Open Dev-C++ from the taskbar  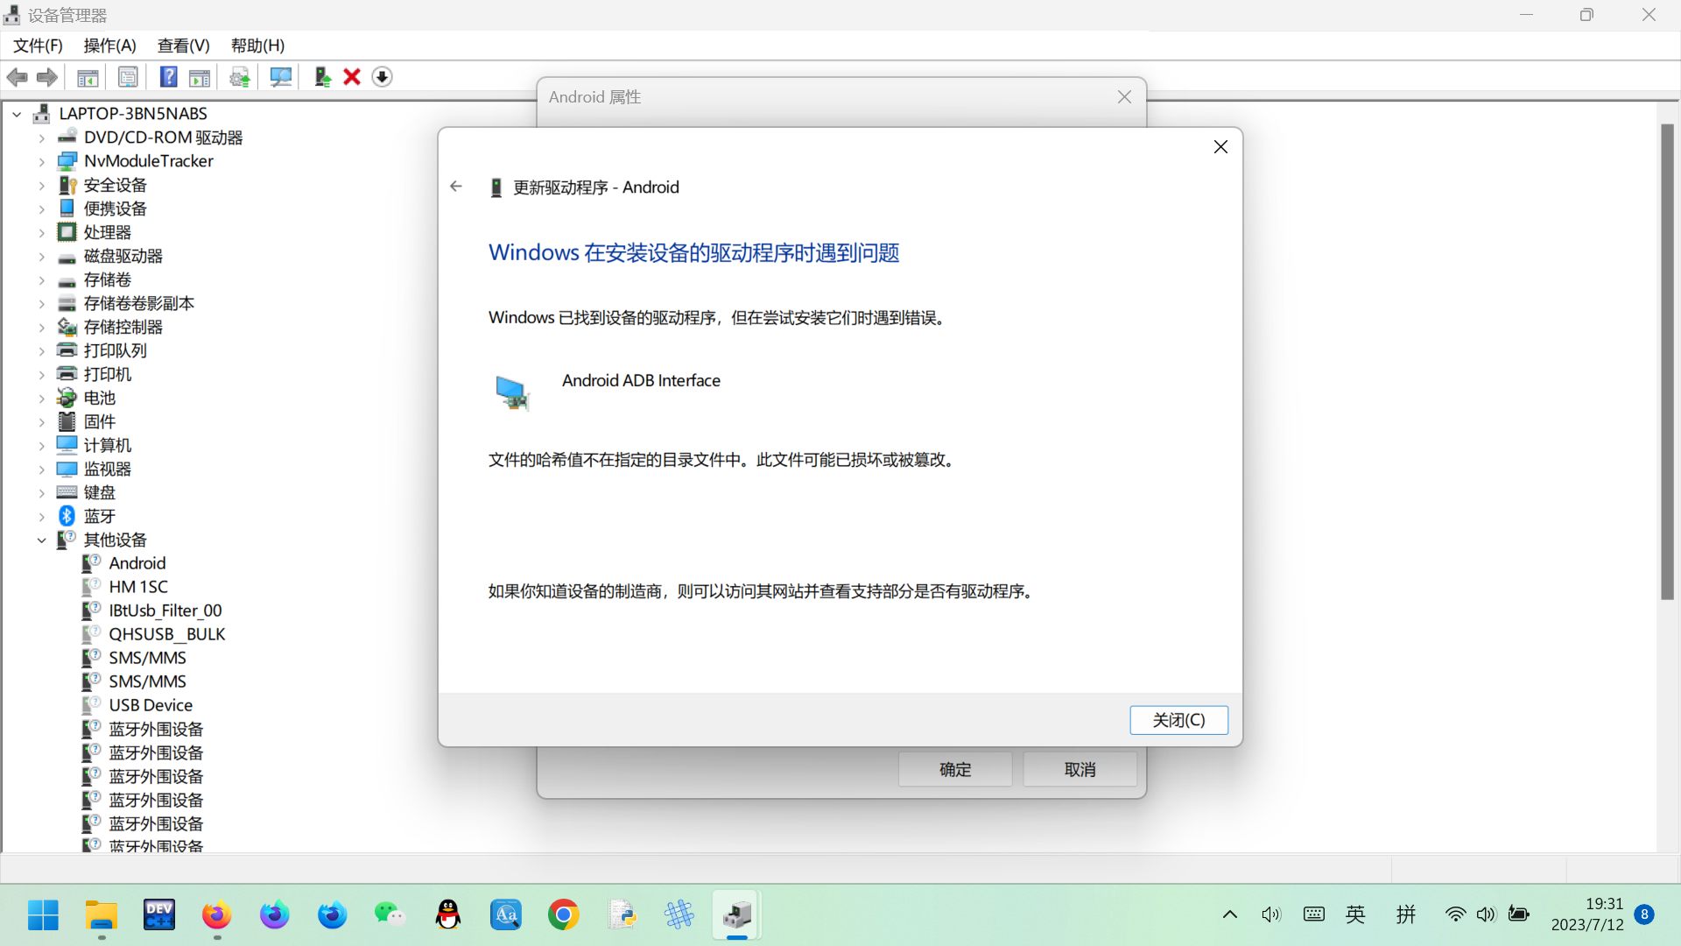pos(159,914)
